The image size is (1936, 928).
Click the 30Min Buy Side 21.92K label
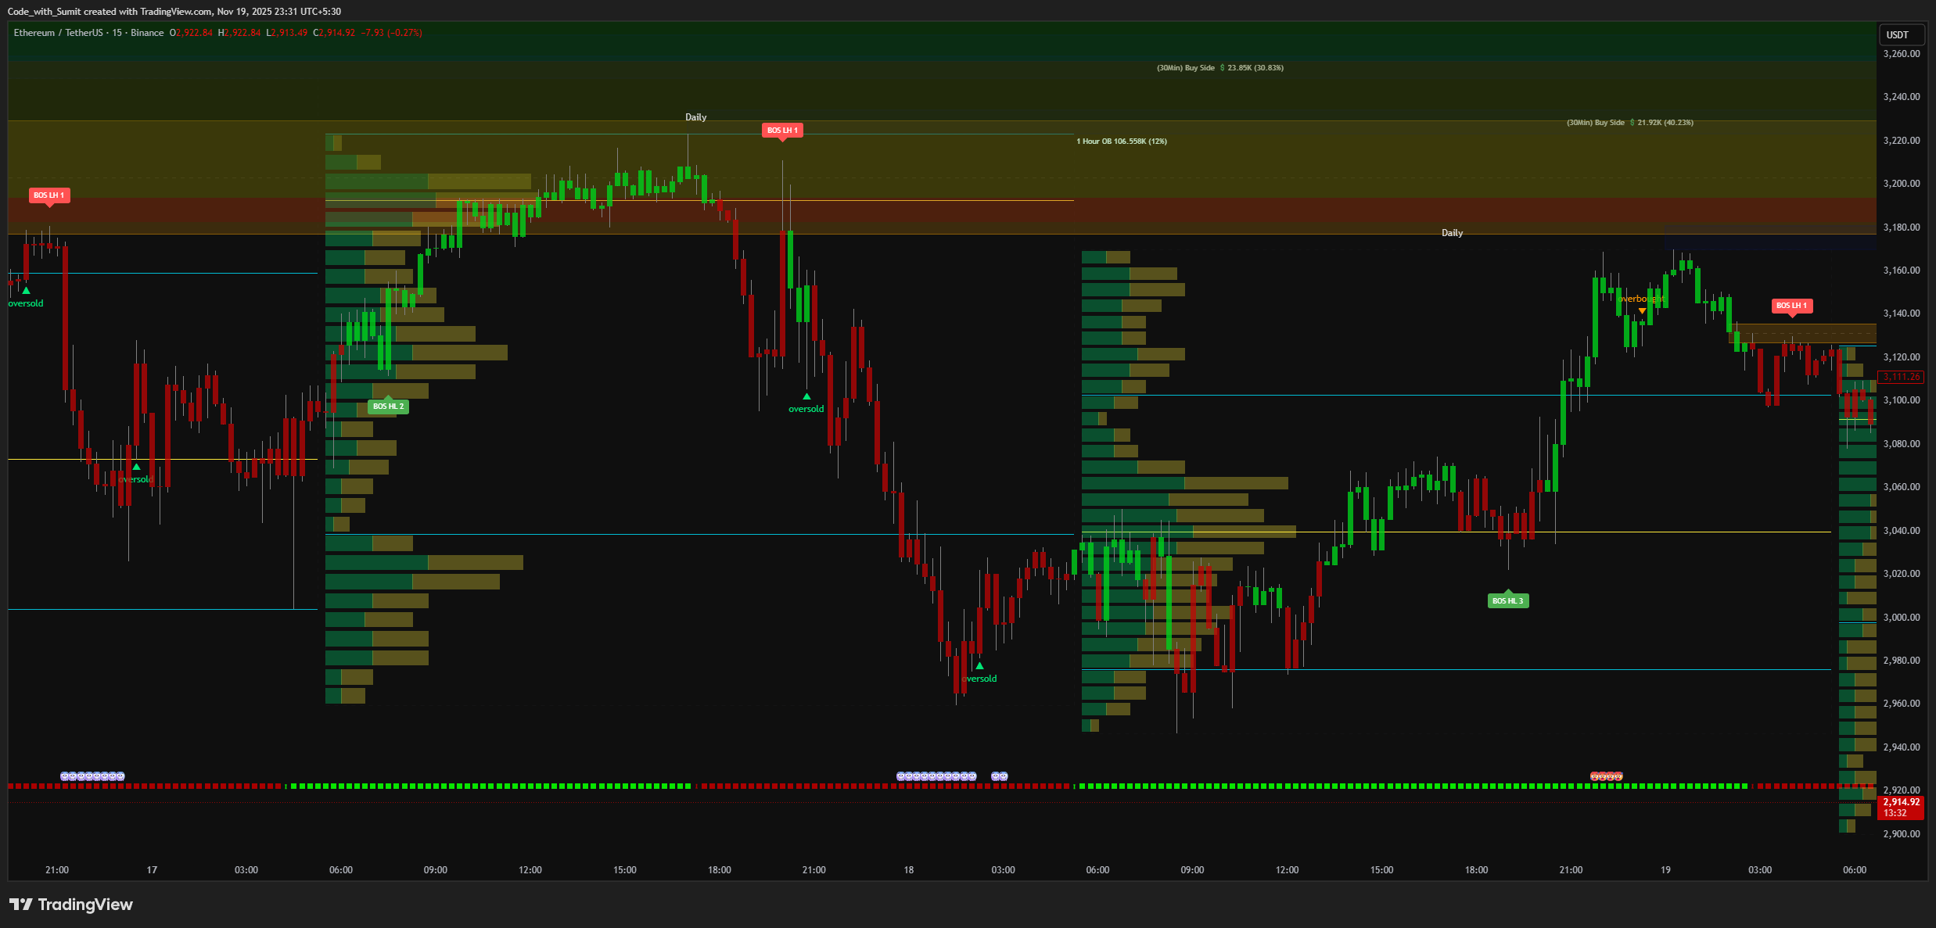click(1629, 123)
